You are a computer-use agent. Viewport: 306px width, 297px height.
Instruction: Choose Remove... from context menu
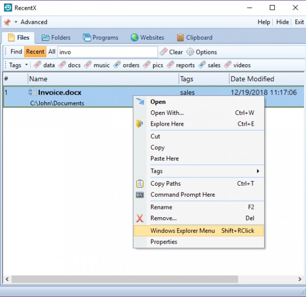point(199,218)
